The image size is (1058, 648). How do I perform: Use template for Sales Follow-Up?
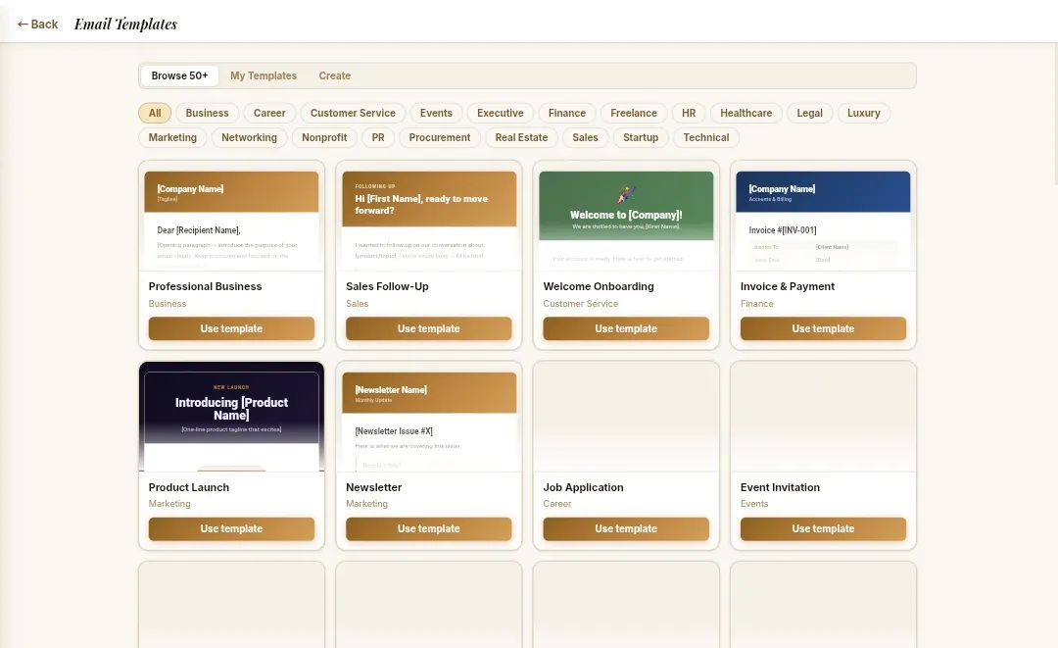click(428, 328)
